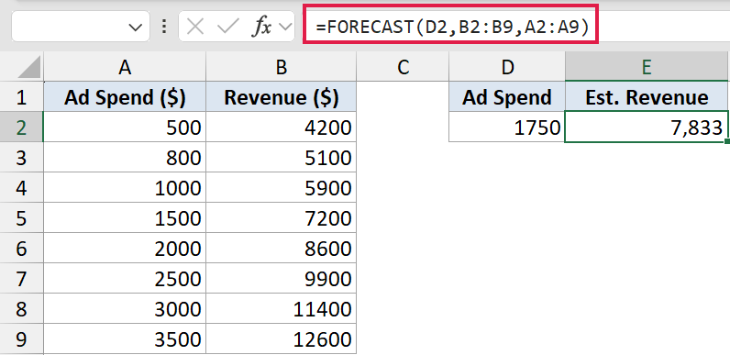Click the fill handle on cell E2
This screenshot has width=730, height=355.
[727, 141]
